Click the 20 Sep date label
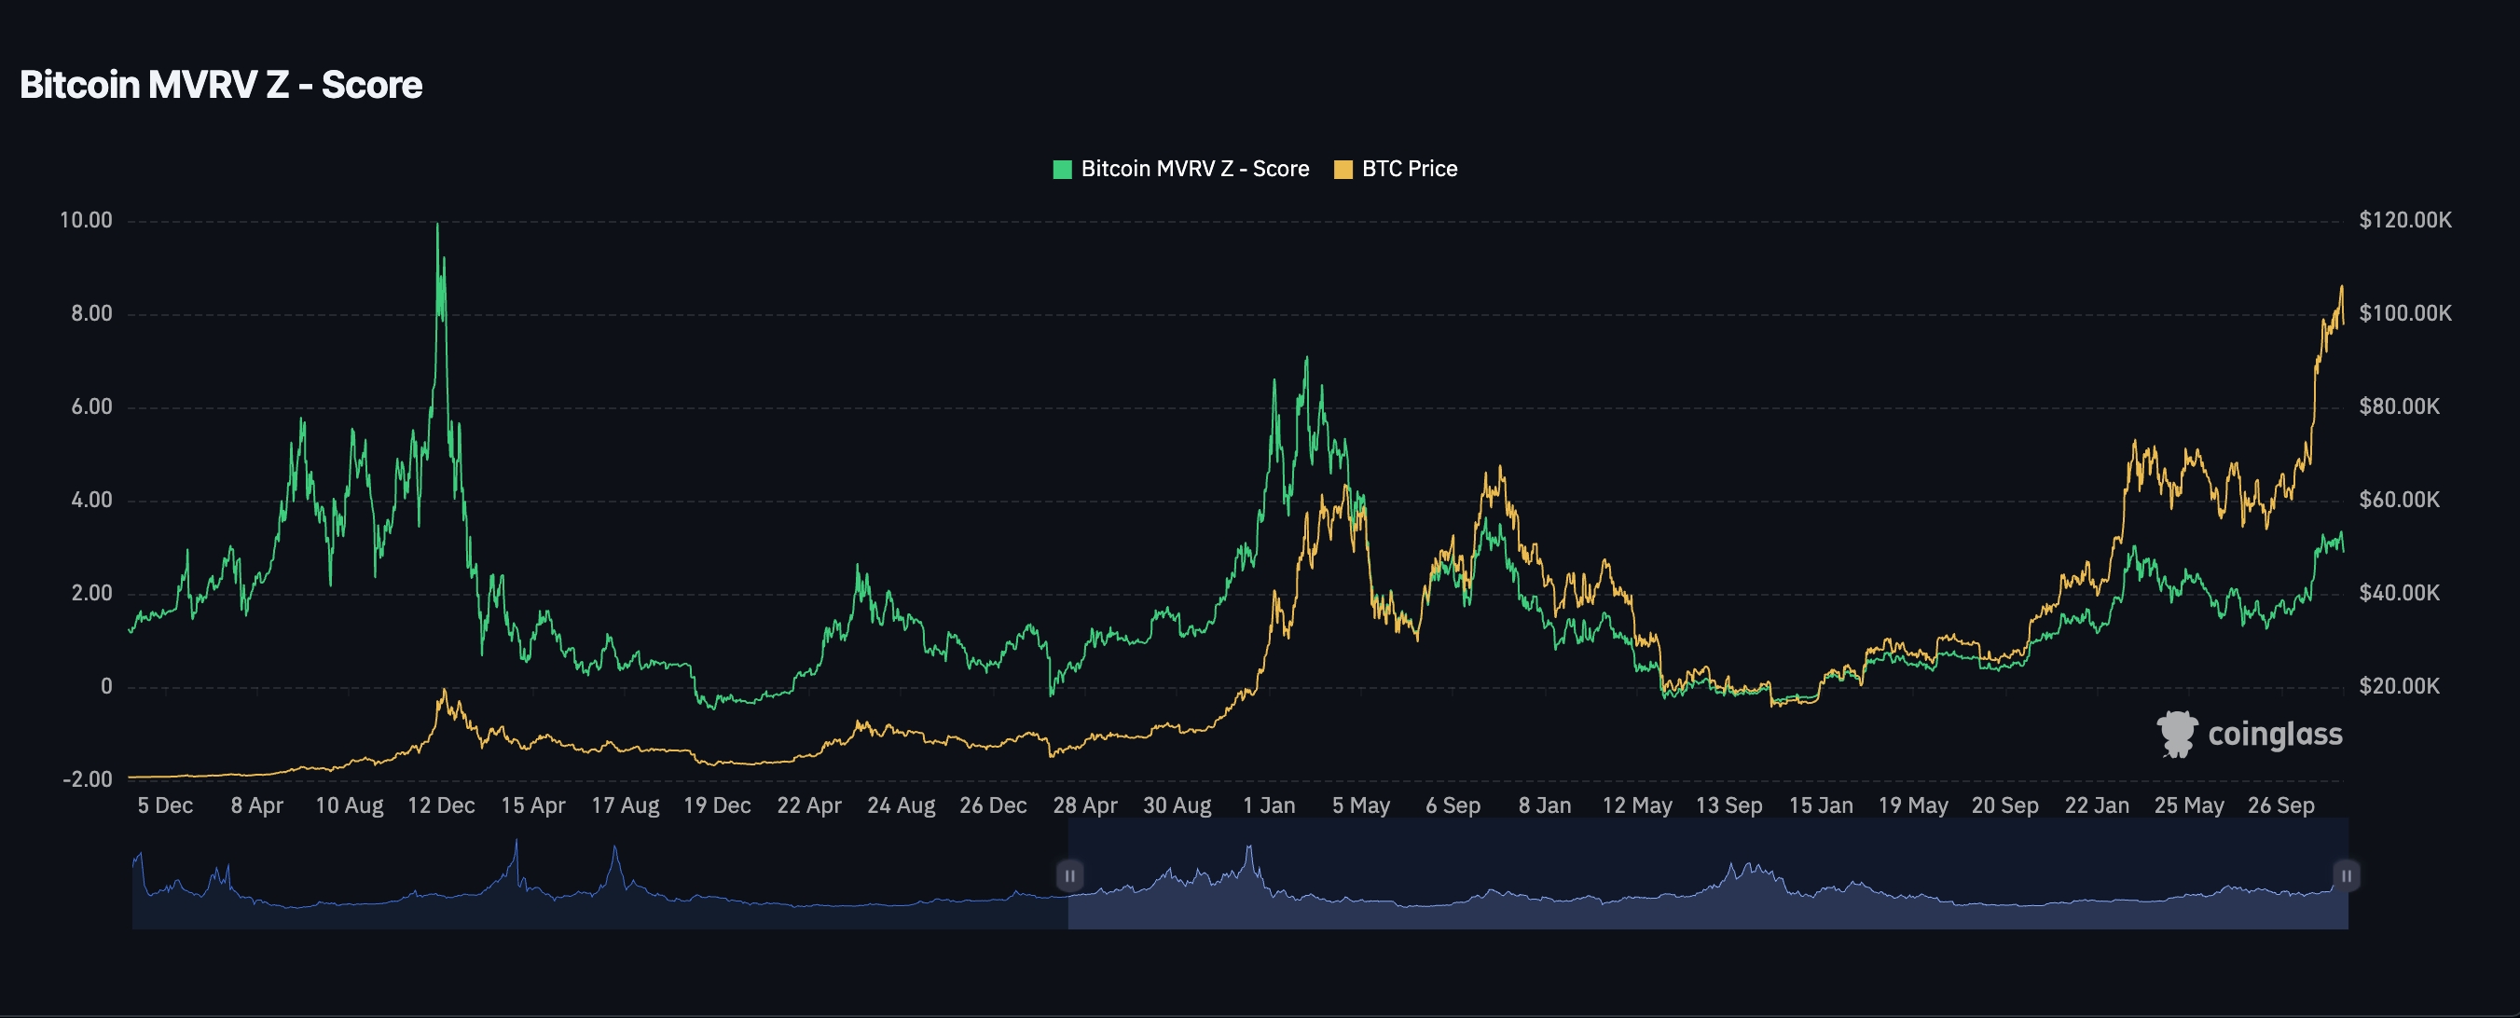The image size is (2520, 1018). (x=2004, y=805)
